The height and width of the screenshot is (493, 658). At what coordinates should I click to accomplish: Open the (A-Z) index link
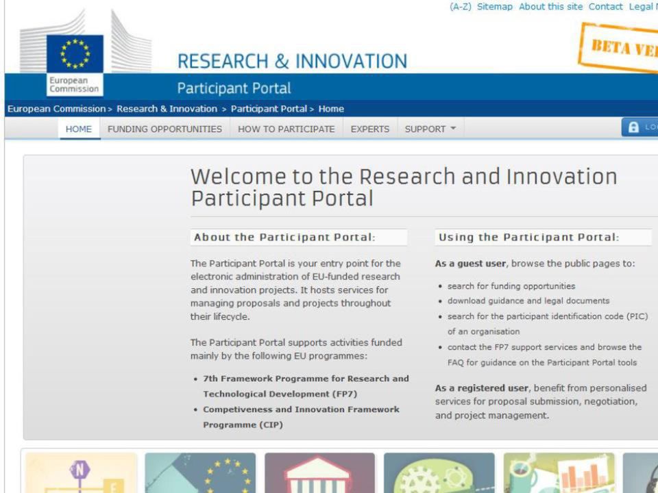pyautogui.click(x=461, y=7)
